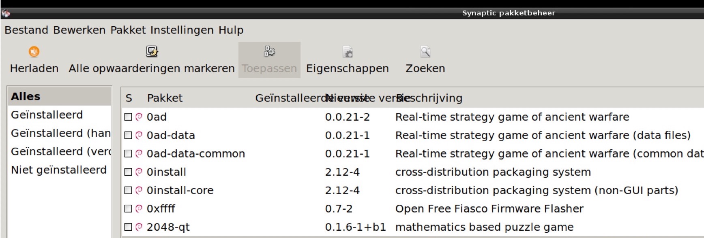This screenshot has height=238, width=704.
Task: Open the Instellingen menu
Action: coord(182,30)
